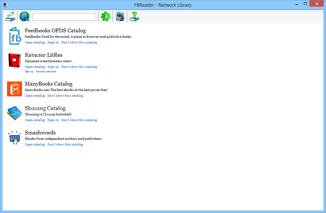Select the Smashwords title

point(40,132)
